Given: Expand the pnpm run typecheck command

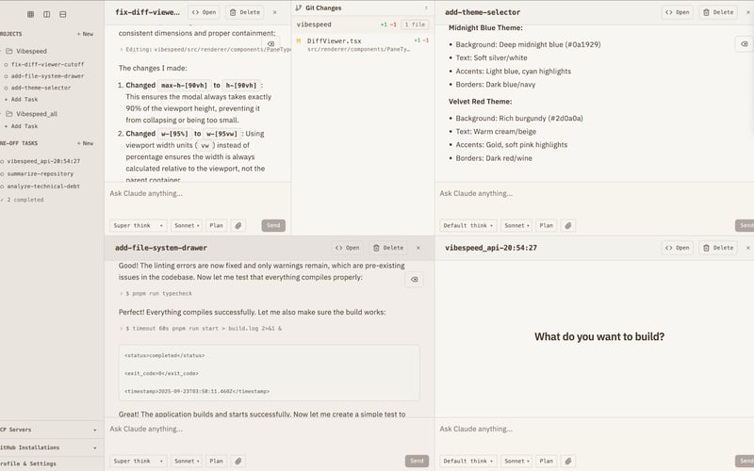Looking at the screenshot, I should tap(158, 293).
